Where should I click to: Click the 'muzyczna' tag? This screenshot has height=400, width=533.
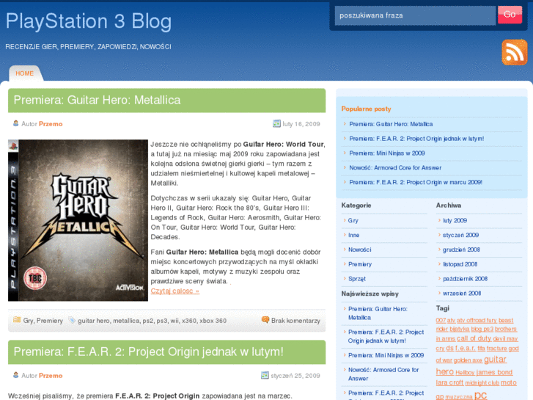coord(458,397)
